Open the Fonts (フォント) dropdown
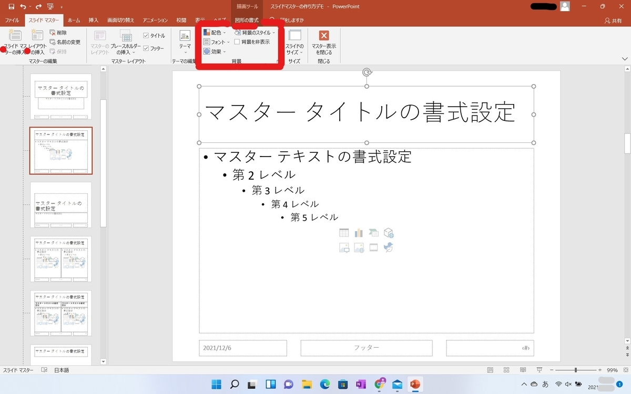Viewport: 631px width, 394px height. click(x=216, y=42)
